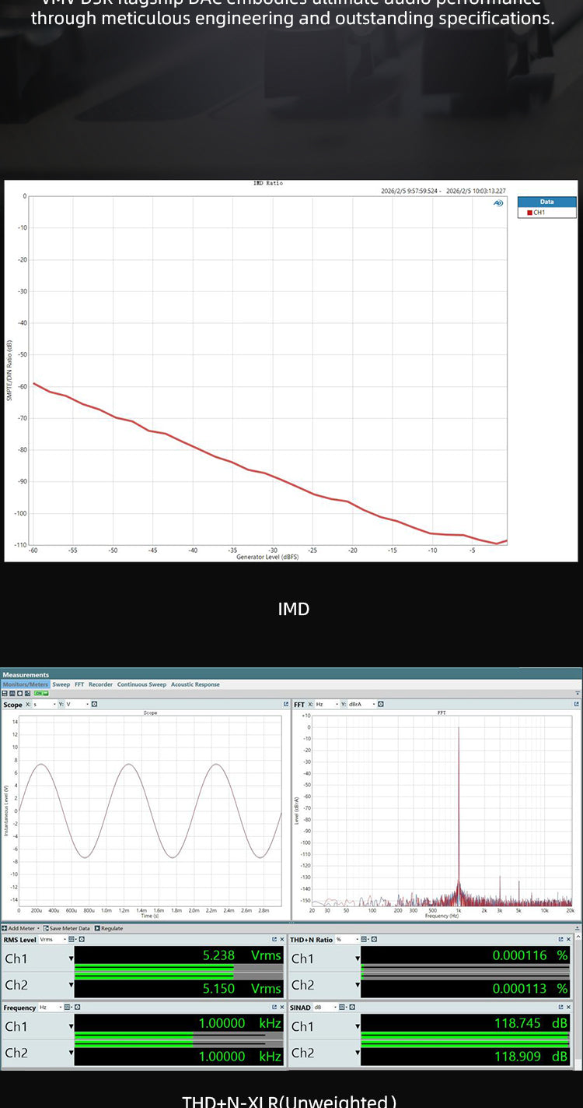Click the Save Meter Data button

point(68,928)
